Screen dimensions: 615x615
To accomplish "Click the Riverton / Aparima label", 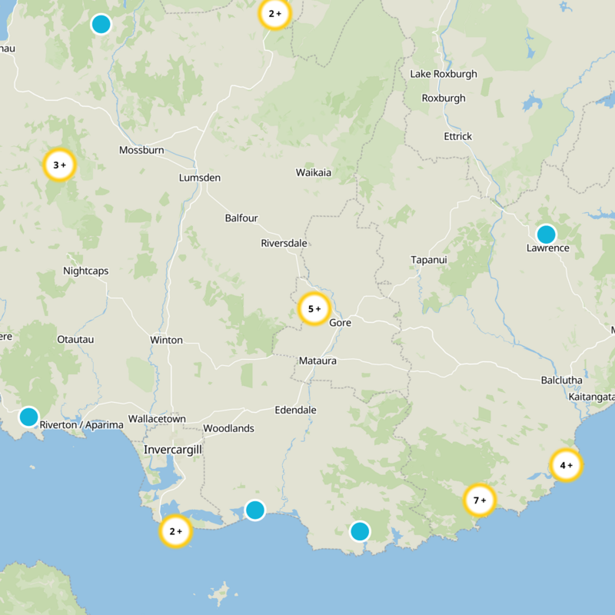I will 81,425.
